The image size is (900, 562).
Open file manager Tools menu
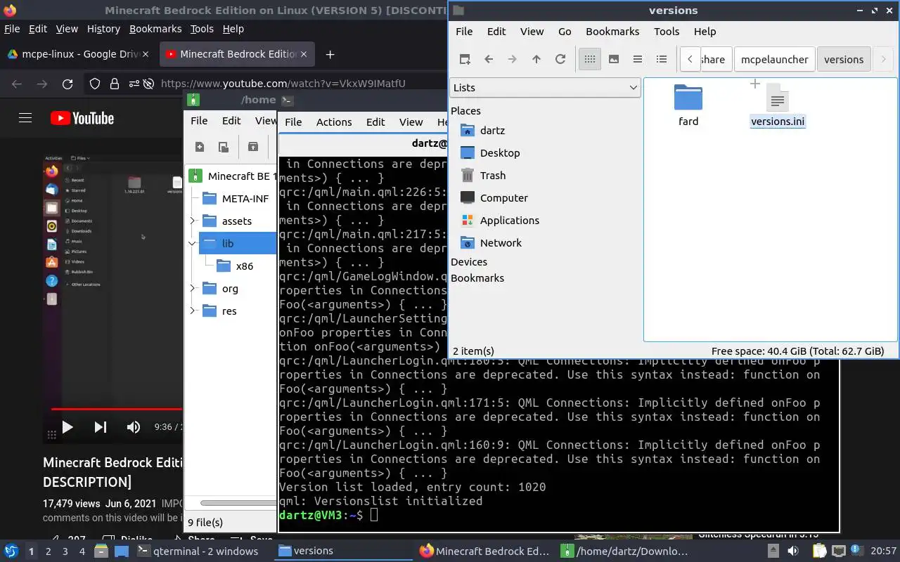pyautogui.click(x=667, y=31)
